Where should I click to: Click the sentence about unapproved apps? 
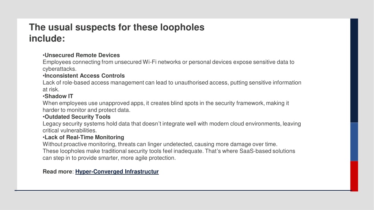tap(166, 106)
